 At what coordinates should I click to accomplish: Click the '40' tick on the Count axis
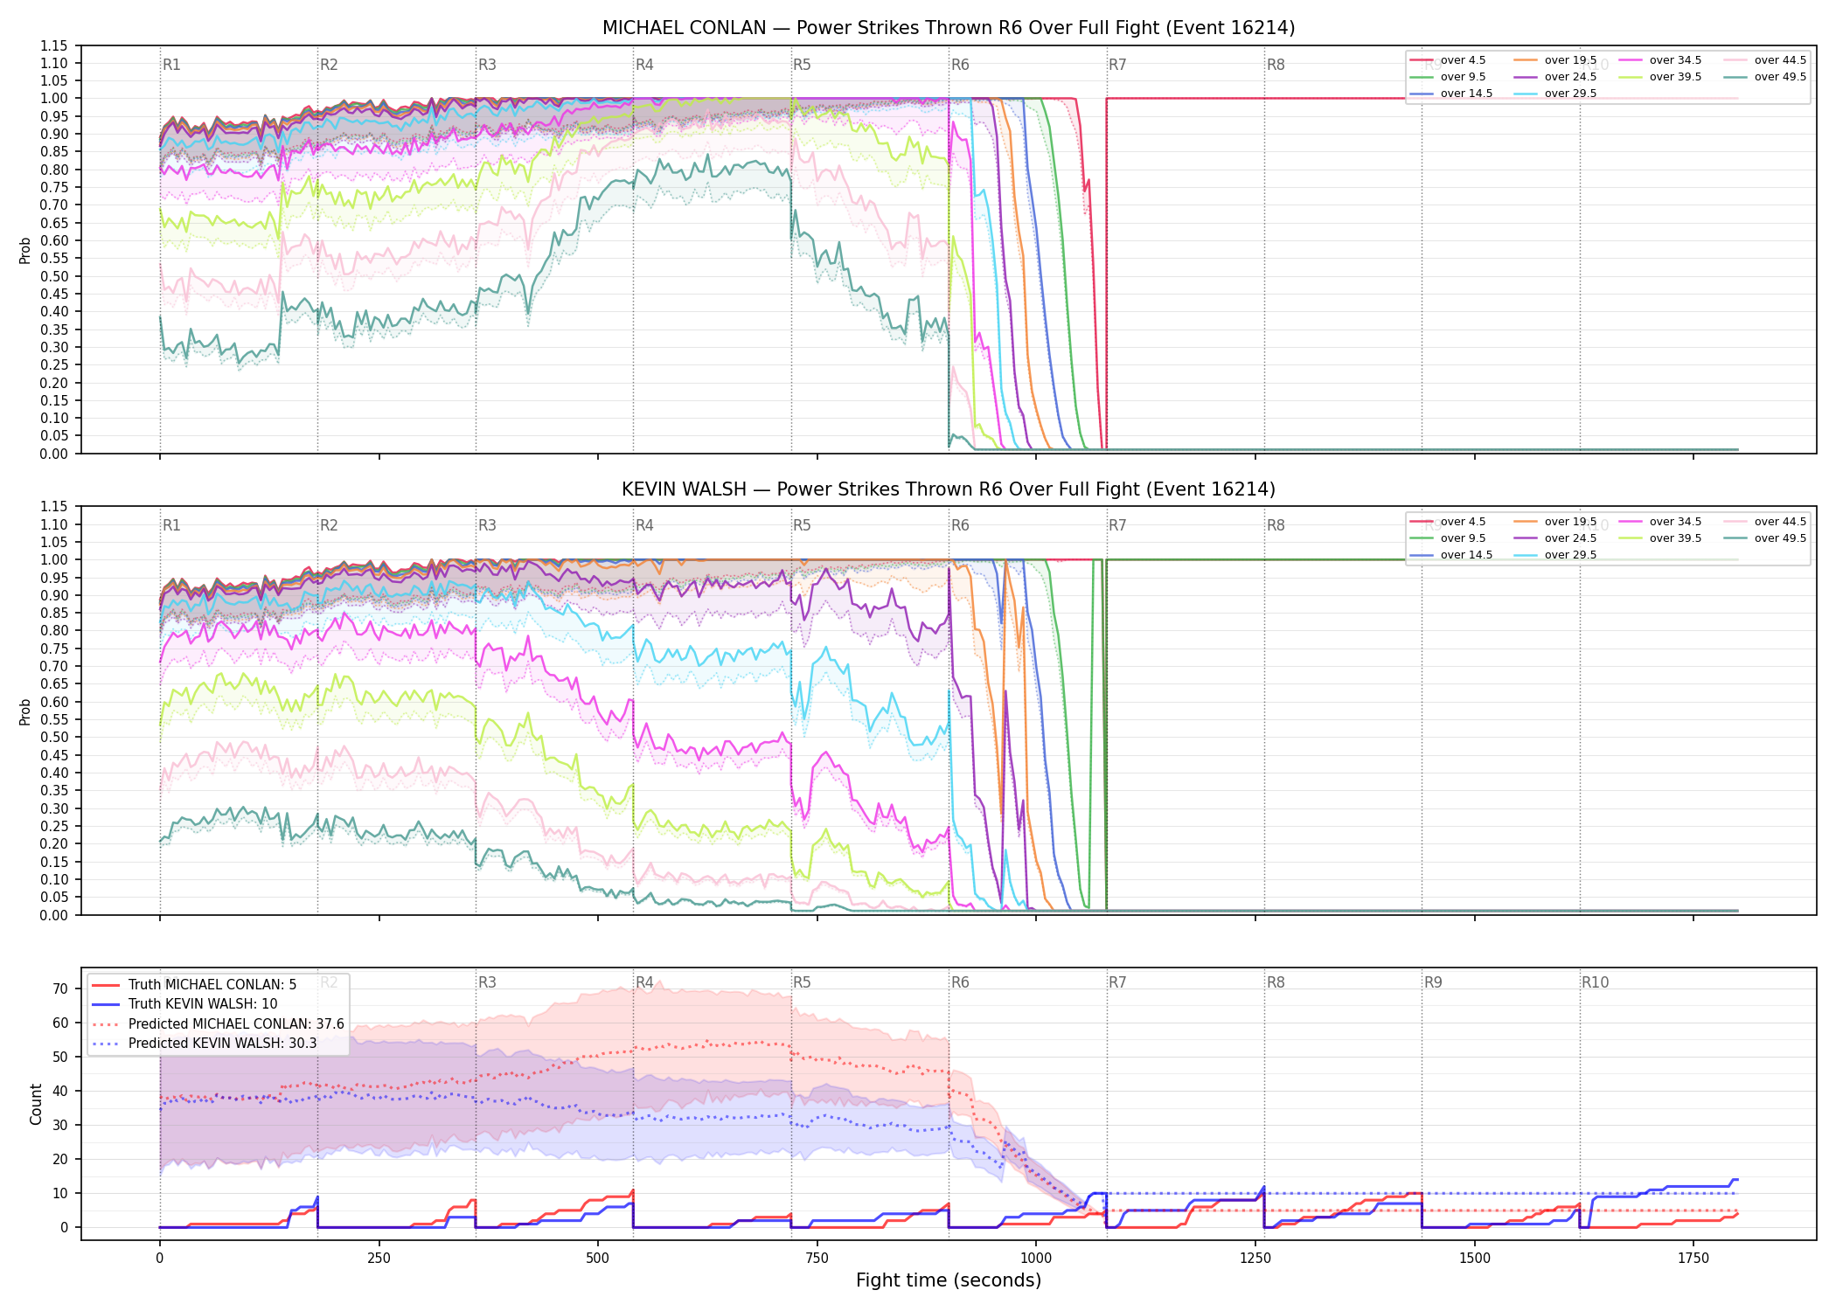tap(60, 1092)
